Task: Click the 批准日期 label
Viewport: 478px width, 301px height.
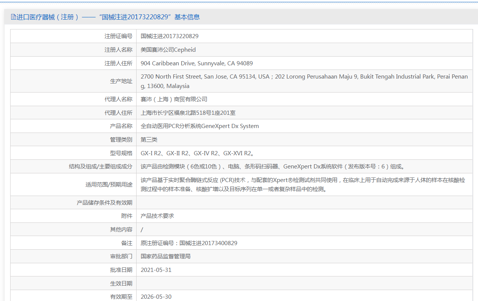Action: [121, 270]
